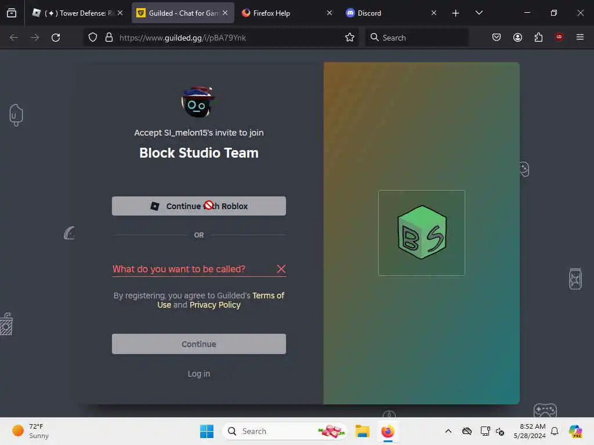Click Continue with Roblox button

[x=199, y=206]
